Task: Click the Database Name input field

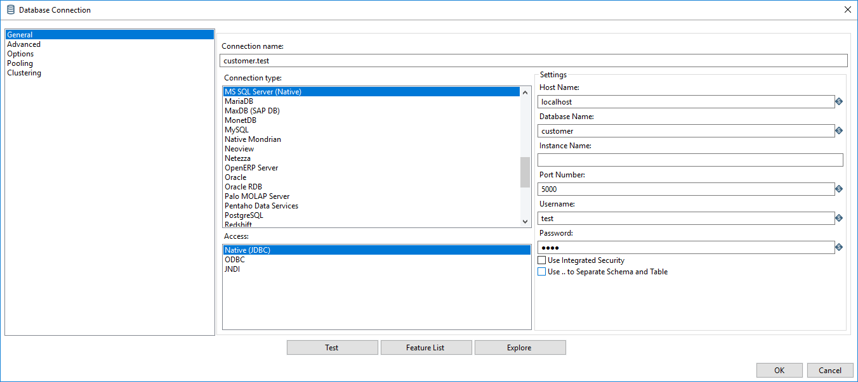Action: 686,131
